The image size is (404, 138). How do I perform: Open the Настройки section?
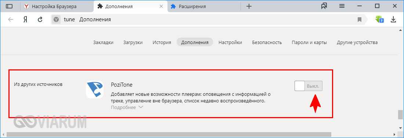[x=230, y=43]
